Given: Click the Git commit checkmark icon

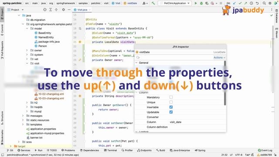Looking at the screenshot, I should pyautogui.click(x=240, y=3).
